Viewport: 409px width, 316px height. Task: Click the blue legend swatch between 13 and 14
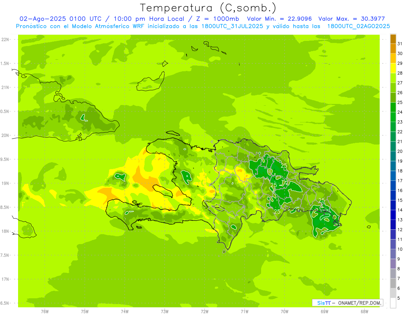pyautogui.click(x=393, y=215)
